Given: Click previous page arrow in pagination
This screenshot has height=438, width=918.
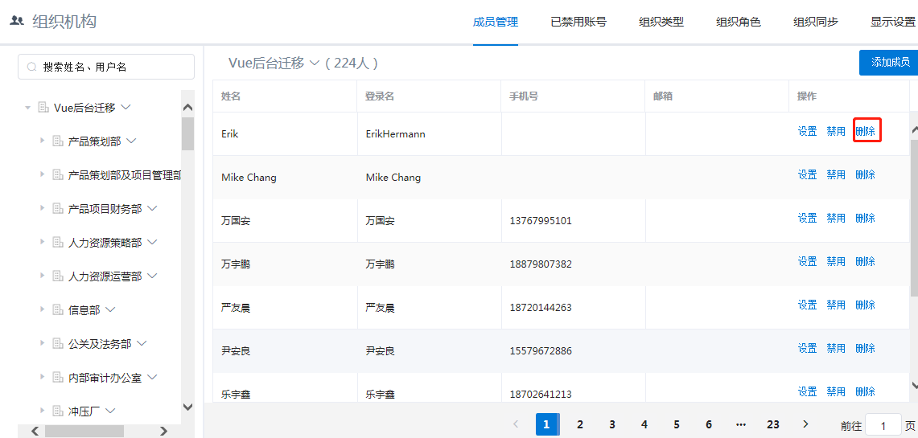Looking at the screenshot, I should pyautogui.click(x=516, y=424).
